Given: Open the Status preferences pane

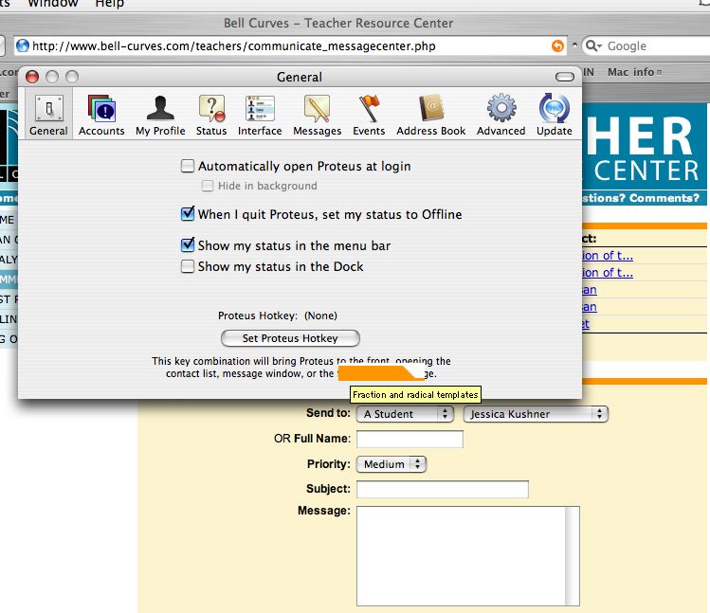Looking at the screenshot, I should (x=211, y=115).
